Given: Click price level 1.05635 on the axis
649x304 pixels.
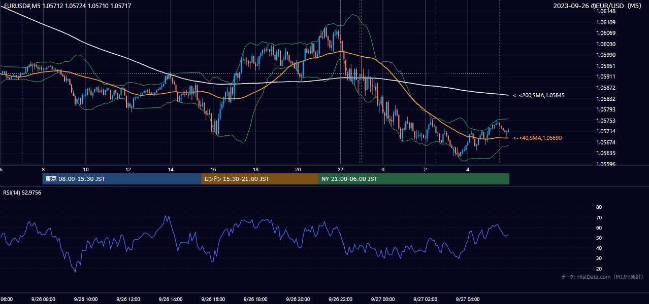Looking at the screenshot, I should (605, 153).
